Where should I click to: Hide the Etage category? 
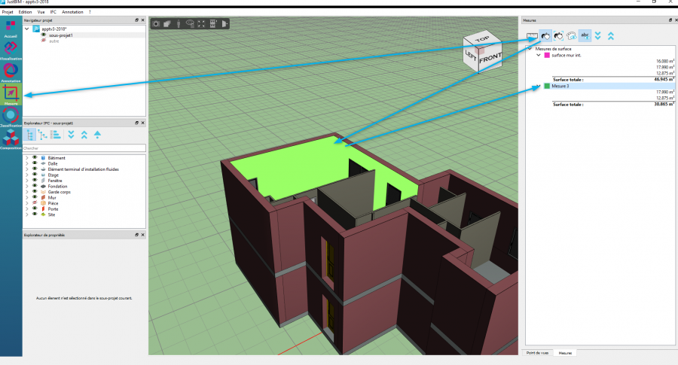click(35, 175)
